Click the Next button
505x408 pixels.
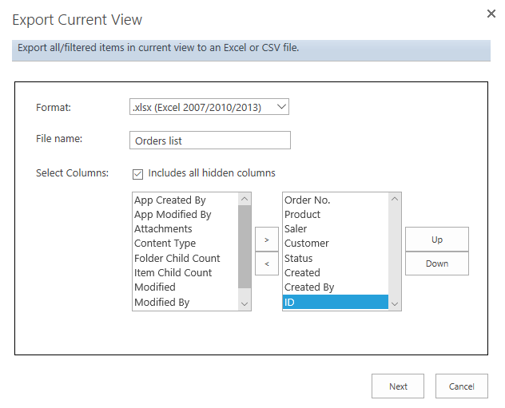[x=398, y=386]
